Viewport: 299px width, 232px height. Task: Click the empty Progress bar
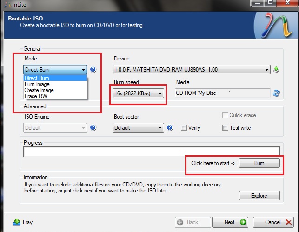152,152
